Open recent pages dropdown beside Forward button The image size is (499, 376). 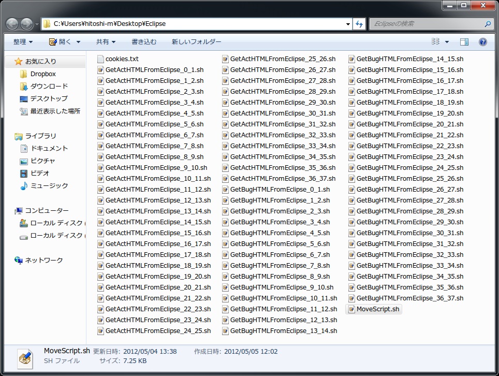37,24
